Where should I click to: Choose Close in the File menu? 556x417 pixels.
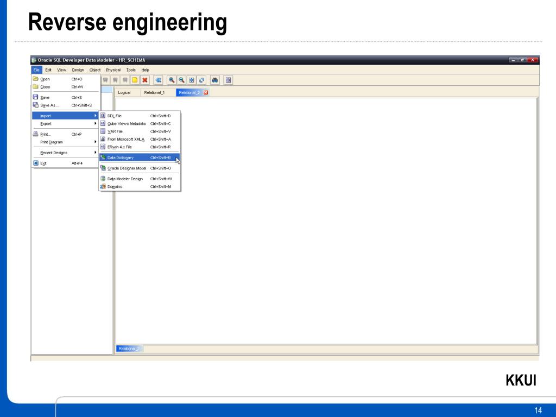tap(65, 87)
